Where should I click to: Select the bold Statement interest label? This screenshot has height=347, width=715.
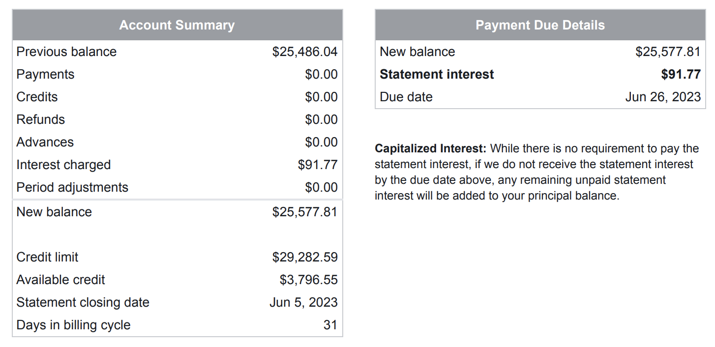click(x=437, y=74)
